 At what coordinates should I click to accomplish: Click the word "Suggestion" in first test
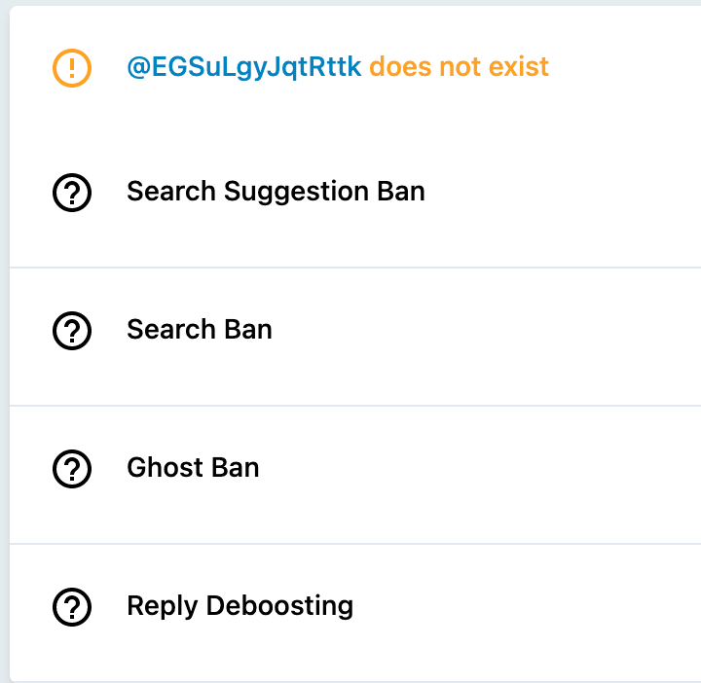(296, 192)
